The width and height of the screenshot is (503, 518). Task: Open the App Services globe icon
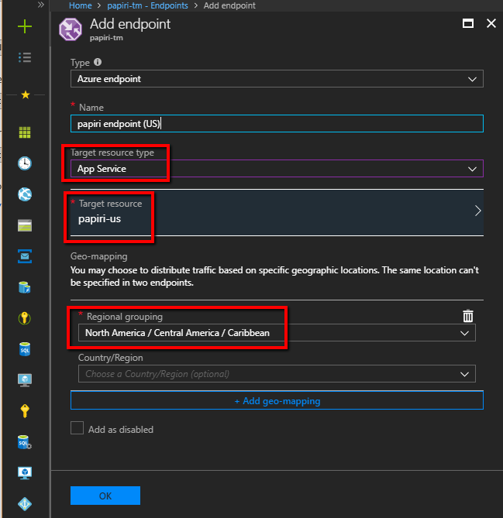[x=25, y=194]
